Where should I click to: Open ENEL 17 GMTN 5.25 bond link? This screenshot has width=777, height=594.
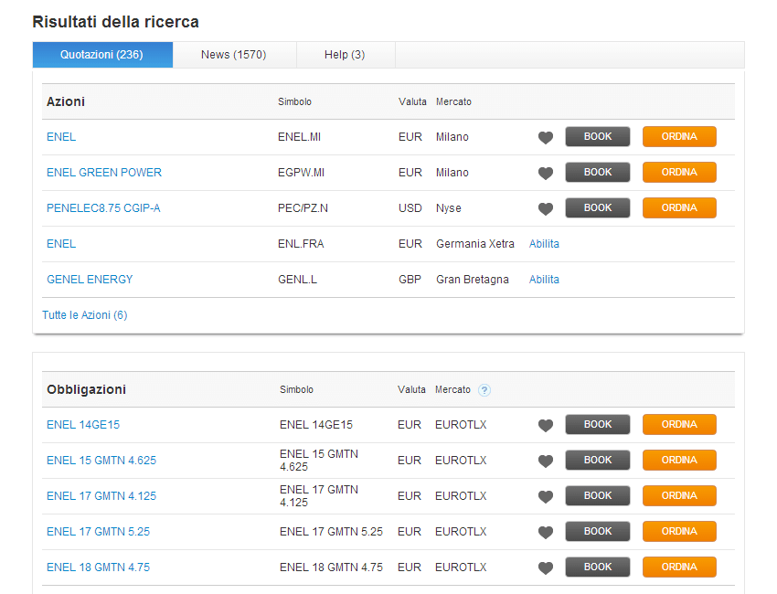98,532
